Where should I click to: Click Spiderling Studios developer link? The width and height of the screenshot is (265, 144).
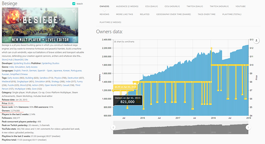pos(22,63)
